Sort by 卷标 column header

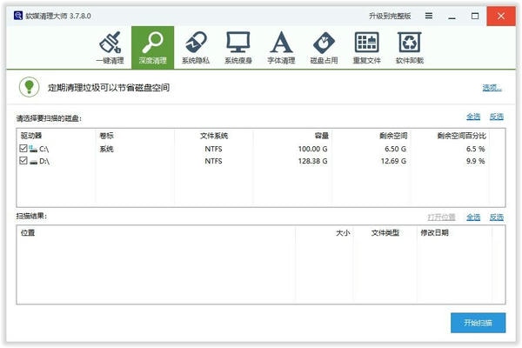(135, 136)
